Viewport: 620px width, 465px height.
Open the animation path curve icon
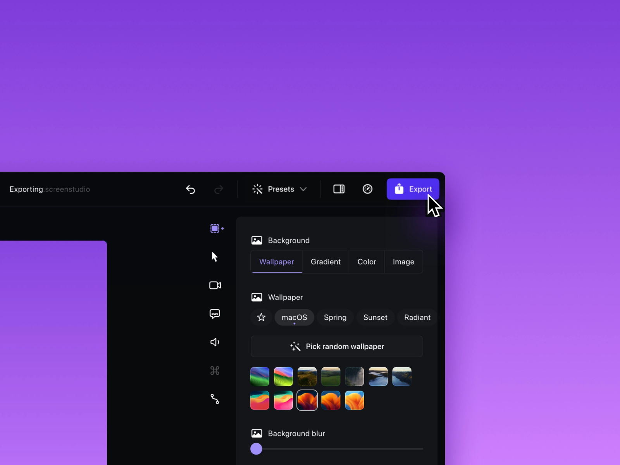click(x=215, y=399)
